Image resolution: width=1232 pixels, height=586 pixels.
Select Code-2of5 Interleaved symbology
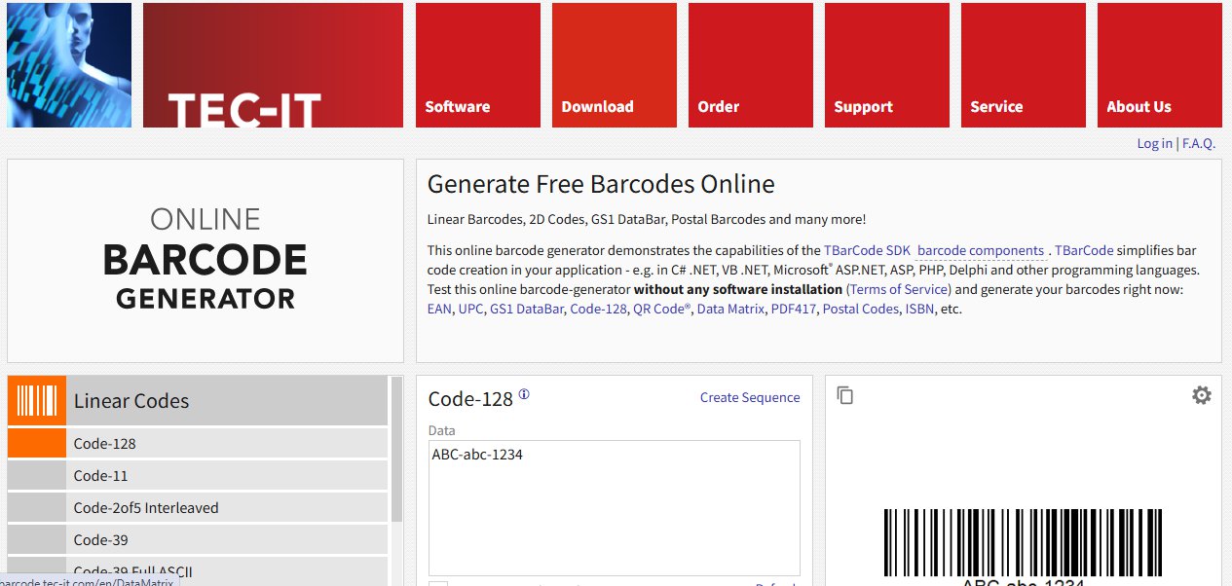click(146, 507)
